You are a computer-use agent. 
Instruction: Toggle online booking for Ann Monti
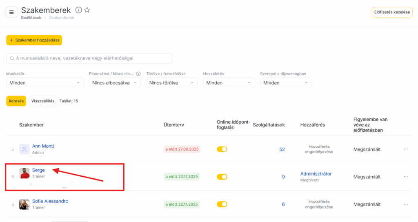[222, 149]
